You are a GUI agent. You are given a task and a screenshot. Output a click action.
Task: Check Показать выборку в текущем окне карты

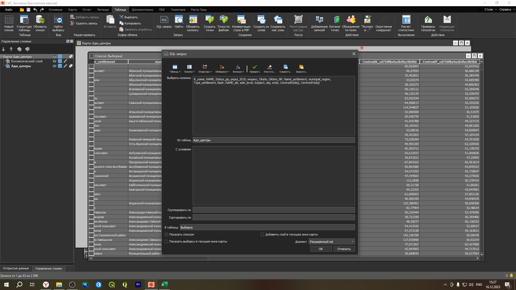point(167,241)
